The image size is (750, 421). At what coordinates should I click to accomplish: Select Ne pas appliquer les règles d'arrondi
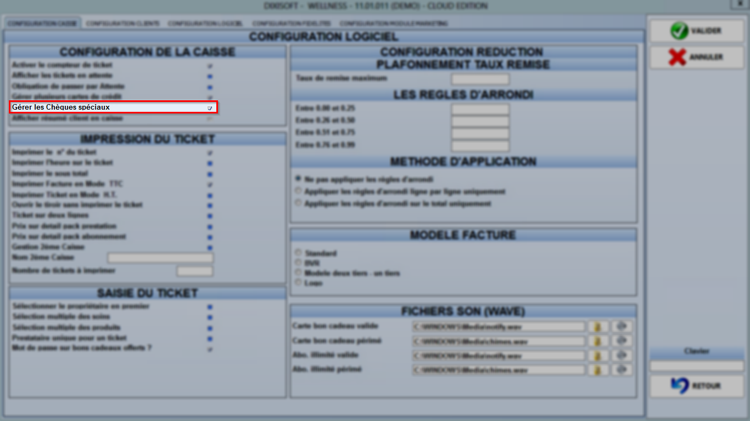(298, 179)
